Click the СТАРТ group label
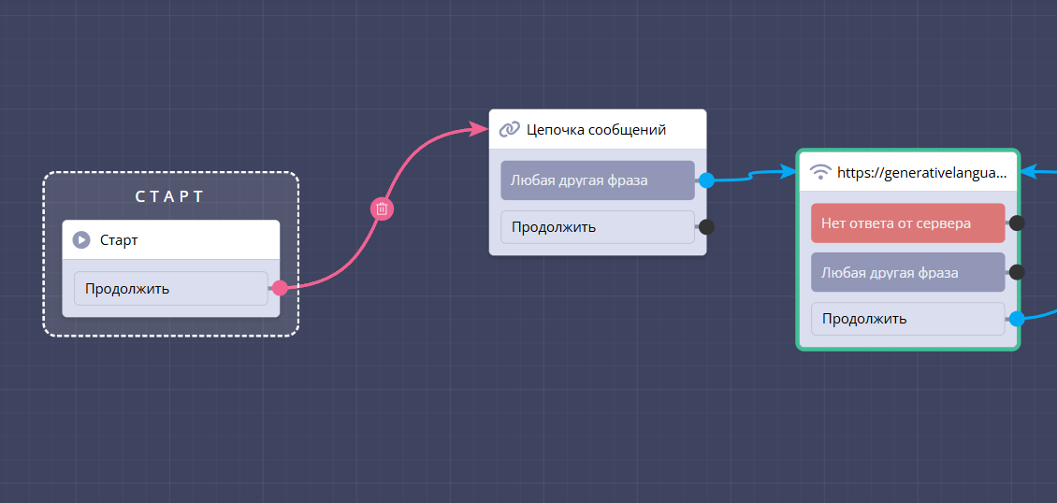 170,196
